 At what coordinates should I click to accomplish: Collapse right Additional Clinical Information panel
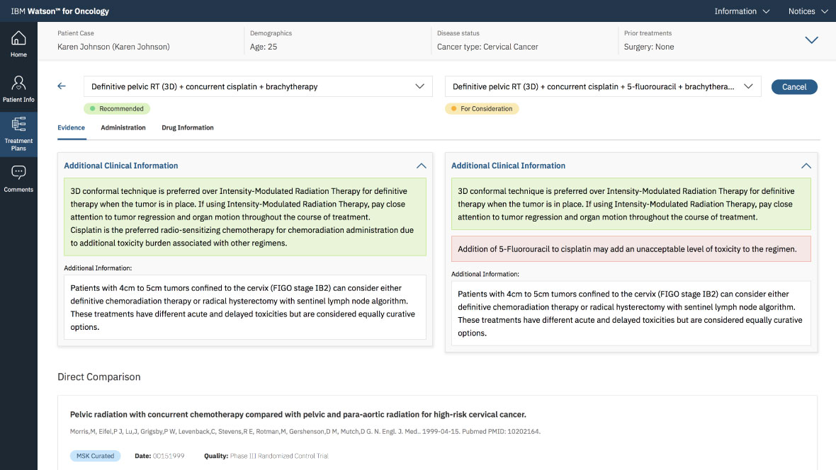[806, 166]
